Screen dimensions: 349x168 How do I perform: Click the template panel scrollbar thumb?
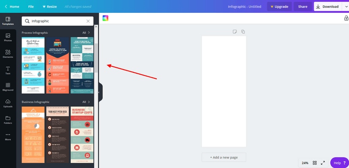click(x=96, y=58)
